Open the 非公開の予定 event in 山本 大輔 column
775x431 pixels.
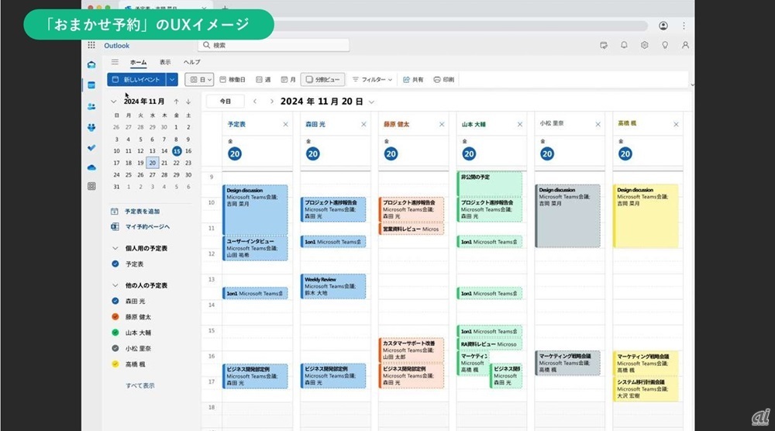coord(490,184)
